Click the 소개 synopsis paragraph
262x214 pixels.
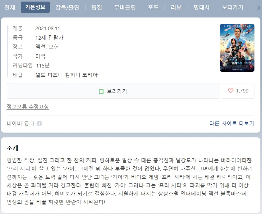tap(129, 181)
